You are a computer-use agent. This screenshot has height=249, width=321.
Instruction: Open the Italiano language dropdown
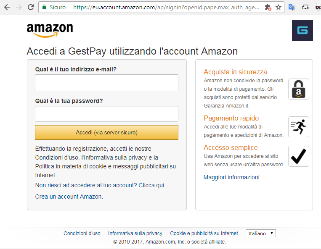[x=261, y=233]
